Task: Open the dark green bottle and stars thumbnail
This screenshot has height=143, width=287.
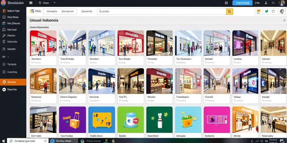Action: [x=159, y=120]
